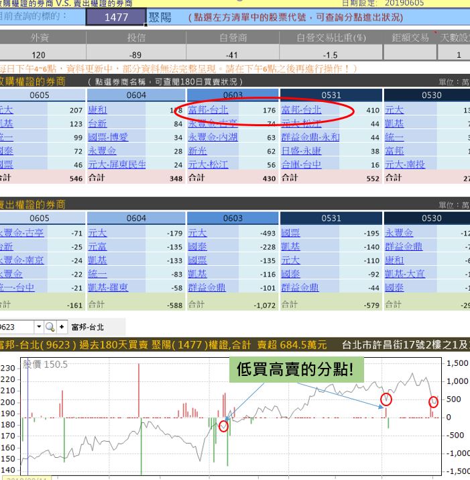Open the 永豐金-古亭 link with value -71
Image resolution: width=470 pixels, height=480 pixels.
click(21, 233)
